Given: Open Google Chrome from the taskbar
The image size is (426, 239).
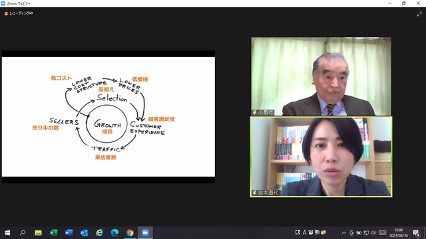Looking at the screenshot, I should (130, 233).
